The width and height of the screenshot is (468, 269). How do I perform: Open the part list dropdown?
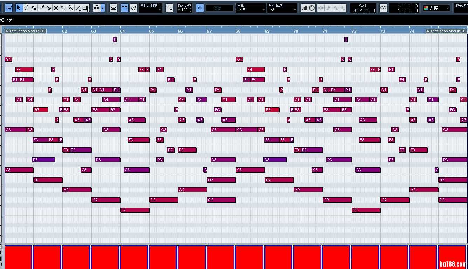click(x=151, y=8)
